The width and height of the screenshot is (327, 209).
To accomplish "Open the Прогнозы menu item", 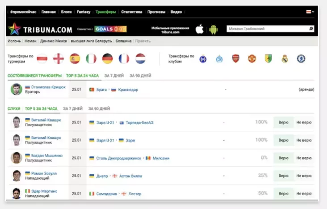I will [x=156, y=12].
